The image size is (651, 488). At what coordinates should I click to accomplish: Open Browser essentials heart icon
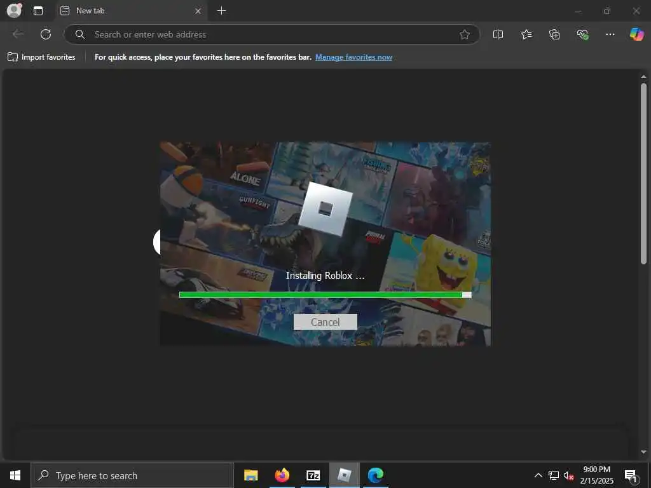pyautogui.click(x=582, y=34)
